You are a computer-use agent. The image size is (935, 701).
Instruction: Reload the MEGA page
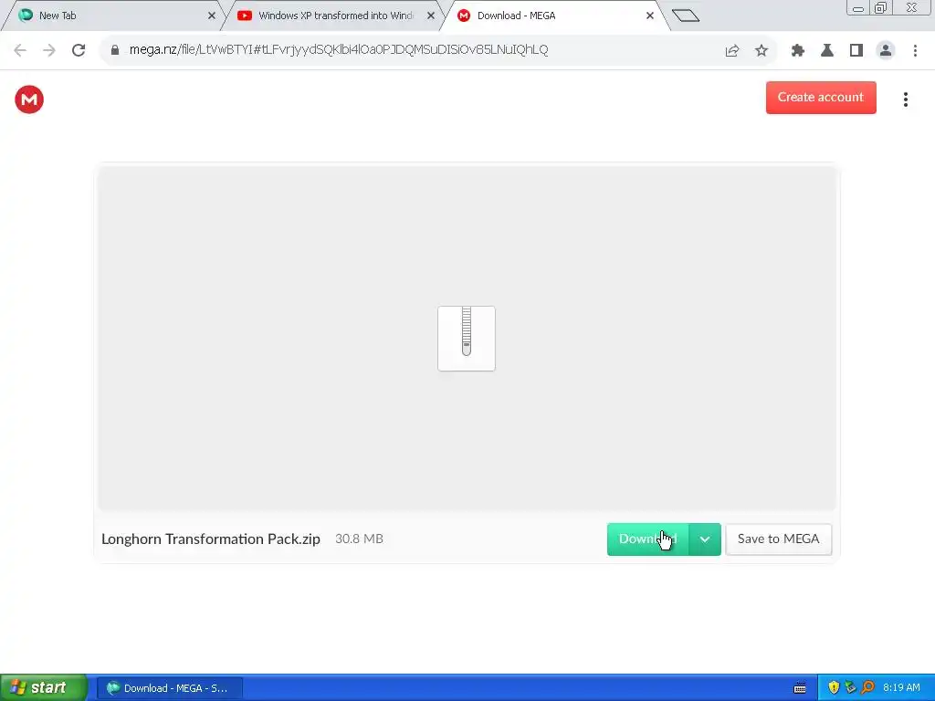click(79, 50)
